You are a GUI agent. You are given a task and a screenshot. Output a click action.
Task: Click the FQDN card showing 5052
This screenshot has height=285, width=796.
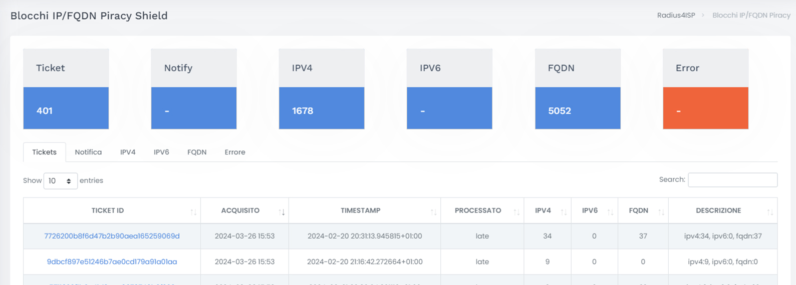pos(578,89)
